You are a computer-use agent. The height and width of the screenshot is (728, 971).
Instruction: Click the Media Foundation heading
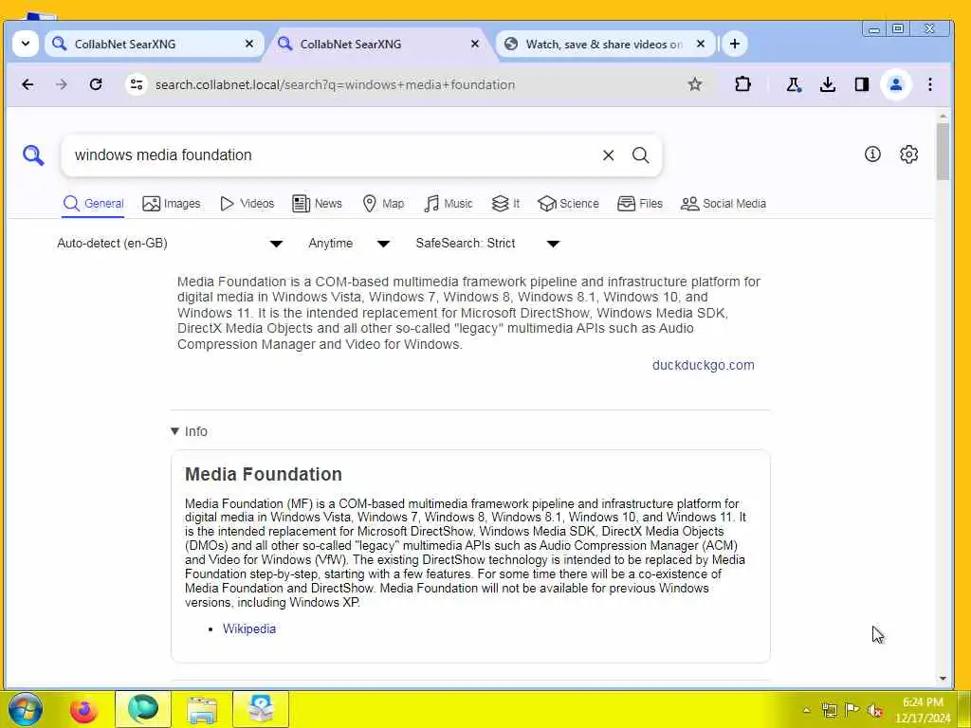click(264, 474)
